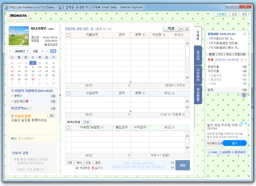Click EDIT next to 미니가계부
This screenshot has width=256, height=186.
51,29
